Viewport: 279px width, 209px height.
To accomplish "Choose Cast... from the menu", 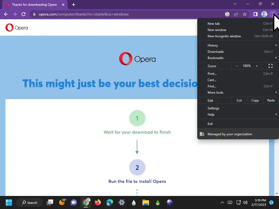I will pos(238,80).
